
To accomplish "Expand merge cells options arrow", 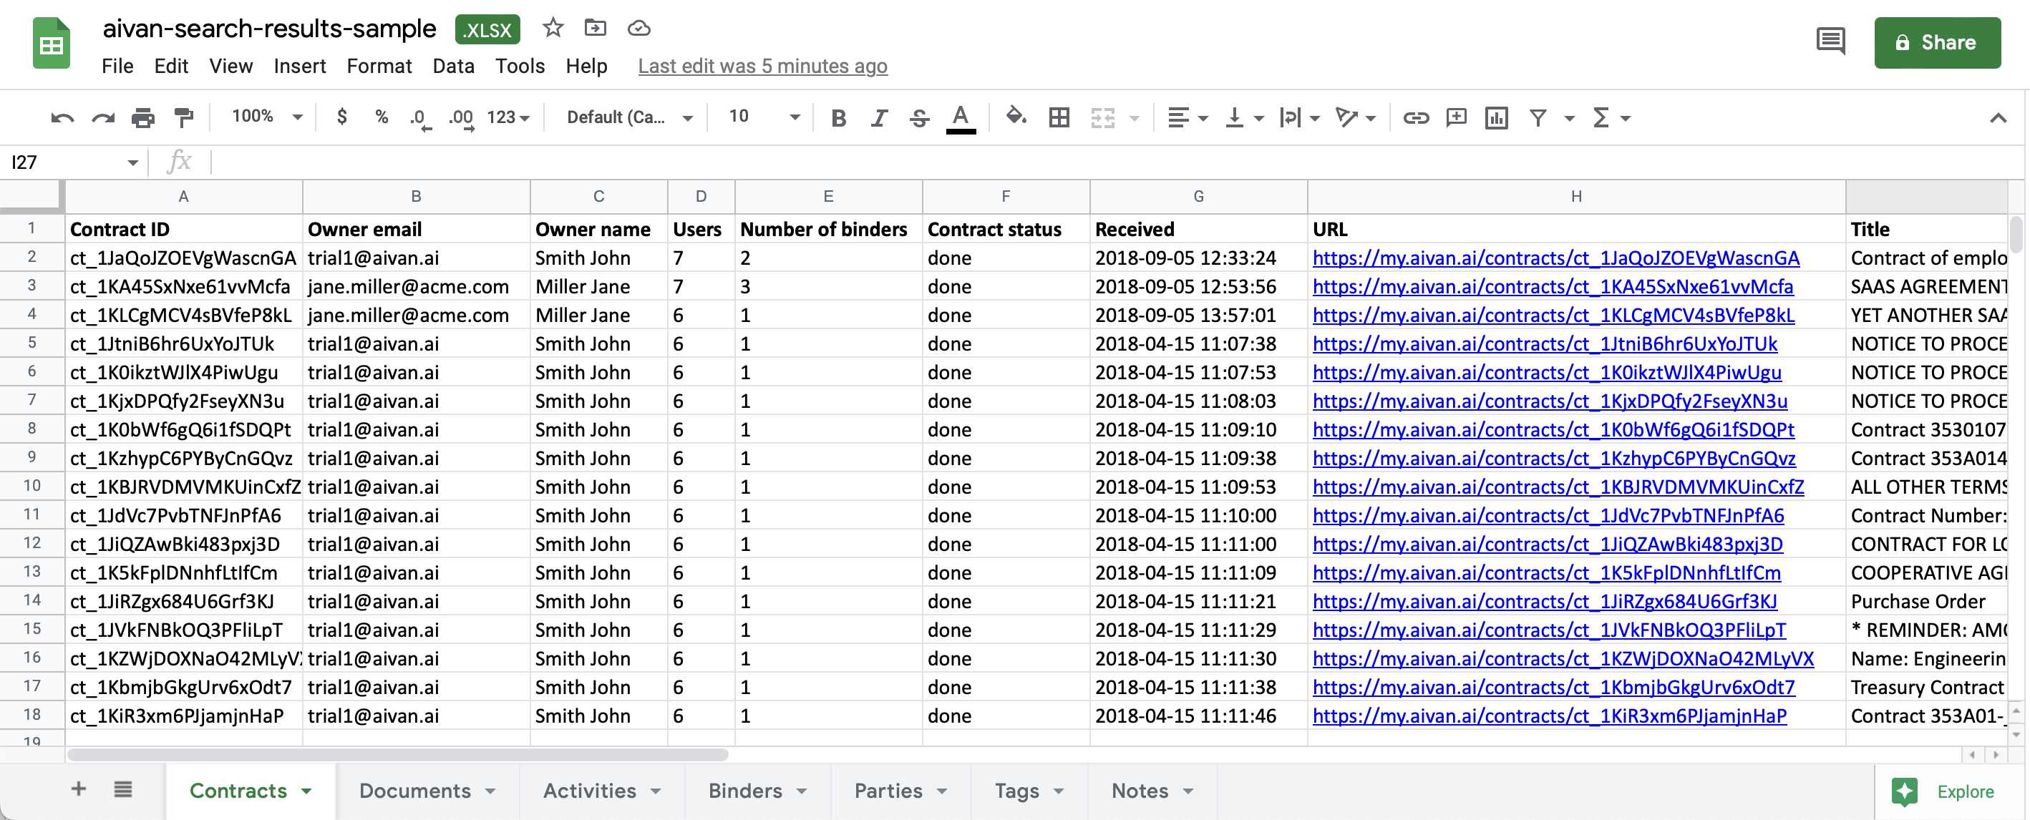I will 1134,118.
